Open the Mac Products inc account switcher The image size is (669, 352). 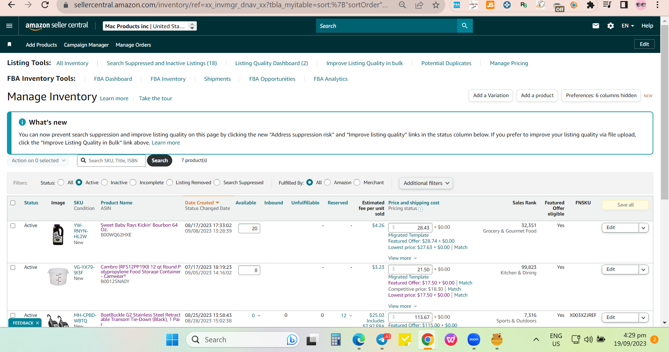pyautogui.click(x=150, y=26)
